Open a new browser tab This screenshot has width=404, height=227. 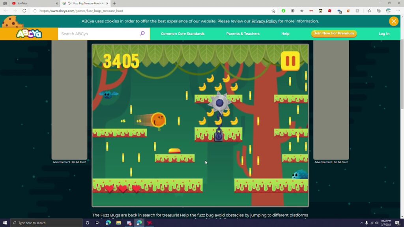[114, 3]
